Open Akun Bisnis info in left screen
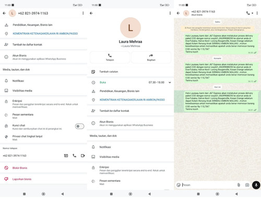The image size is (261, 198). [43, 57]
